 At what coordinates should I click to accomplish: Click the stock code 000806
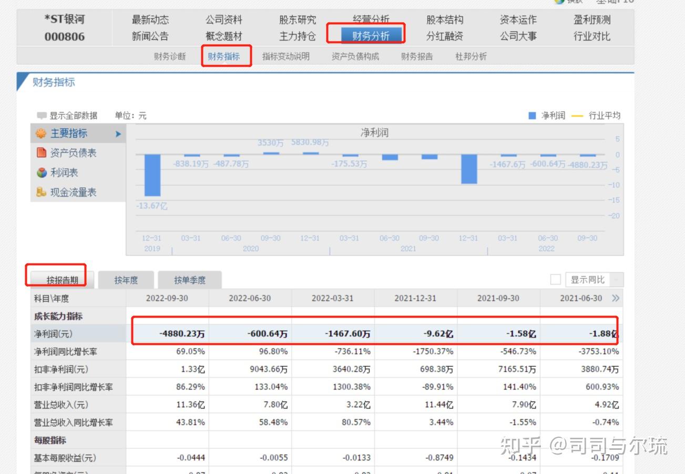[65, 37]
